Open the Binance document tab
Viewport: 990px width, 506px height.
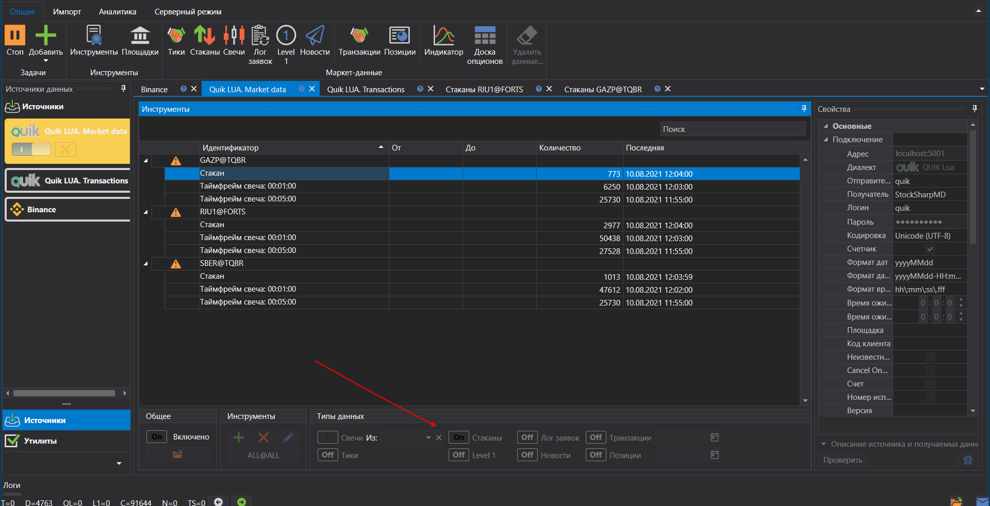pos(154,89)
